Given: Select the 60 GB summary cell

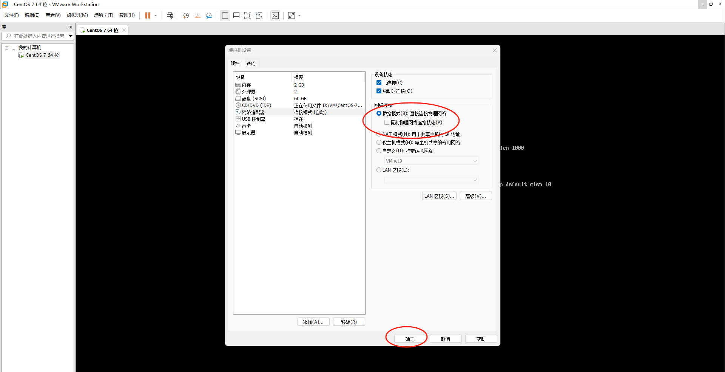Looking at the screenshot, I should [301, 99].
